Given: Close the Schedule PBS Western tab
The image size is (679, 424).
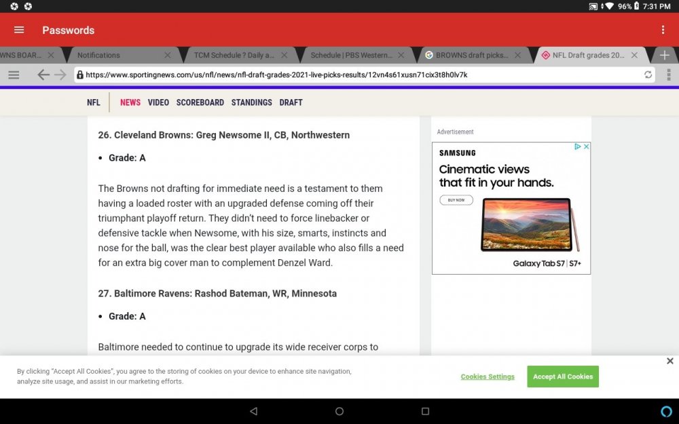Looking at the screenshot, I should coord(401,56).
